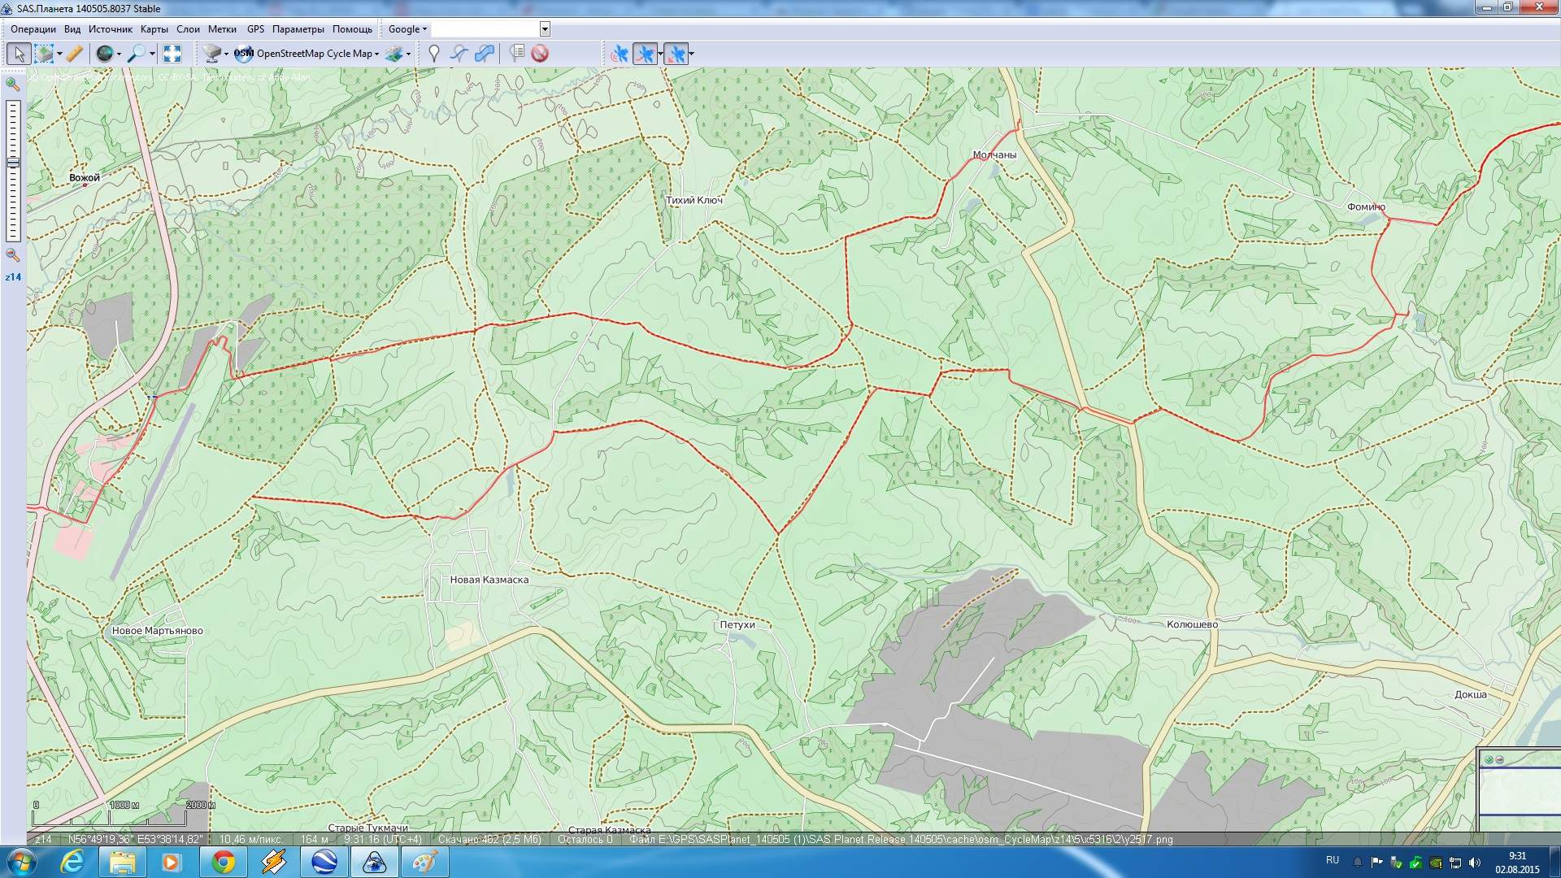Screen dimensions: 1561x878
Task: Open the overlay layers icon
Action: coord(394,54)
